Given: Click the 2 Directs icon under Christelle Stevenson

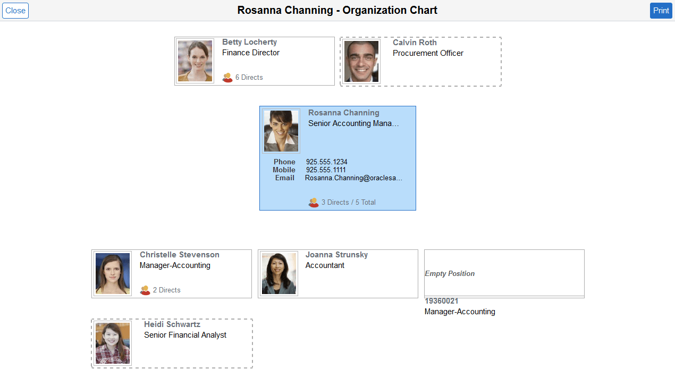Looking at the screenshot, I should coord(145,290).
